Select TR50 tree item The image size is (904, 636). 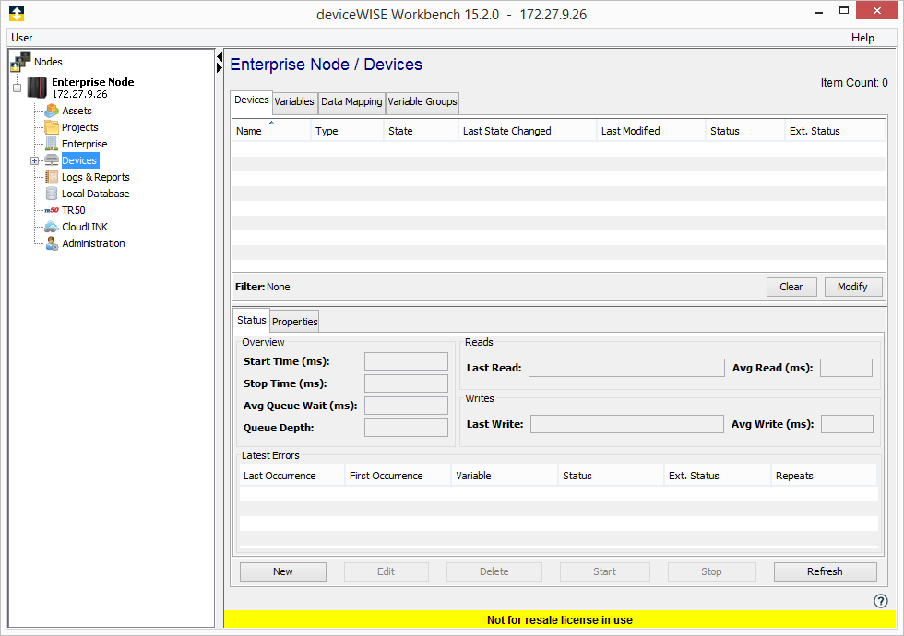tap(73, 210)
